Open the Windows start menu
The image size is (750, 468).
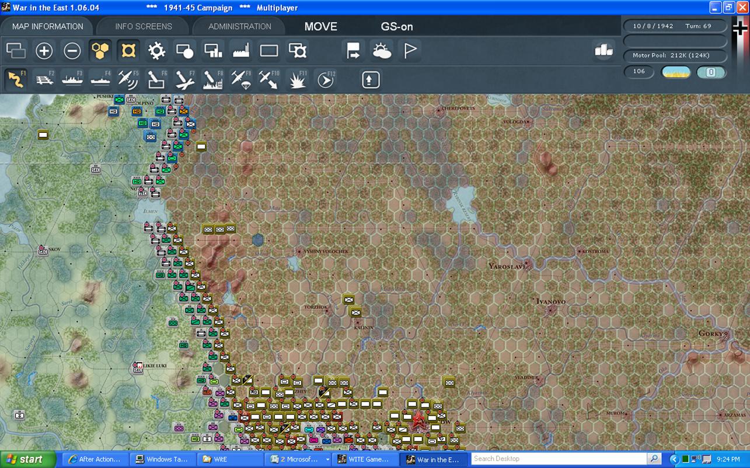pyautogui.click(x=27, y=459)
